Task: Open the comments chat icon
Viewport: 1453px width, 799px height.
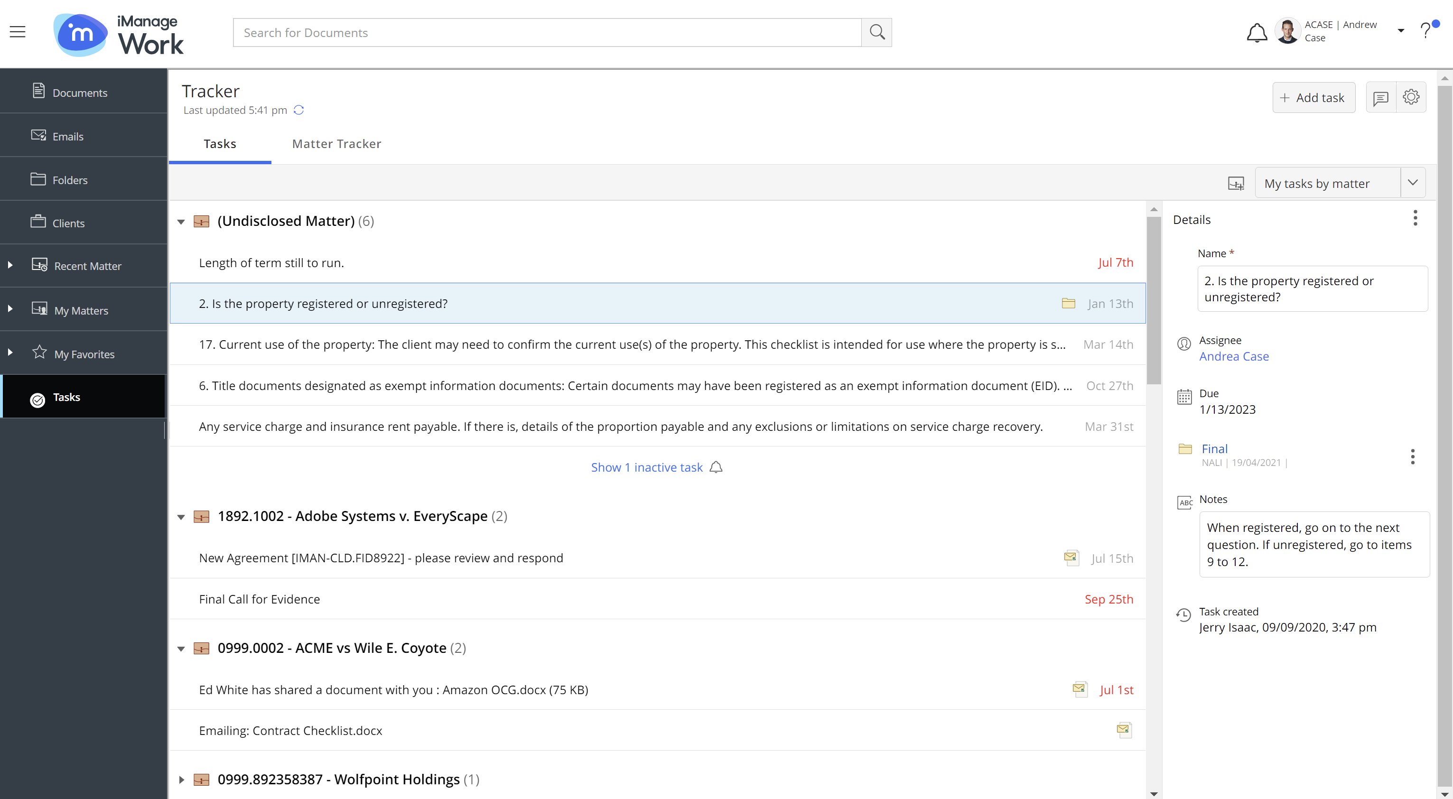Action: (x=1380, y=98)
